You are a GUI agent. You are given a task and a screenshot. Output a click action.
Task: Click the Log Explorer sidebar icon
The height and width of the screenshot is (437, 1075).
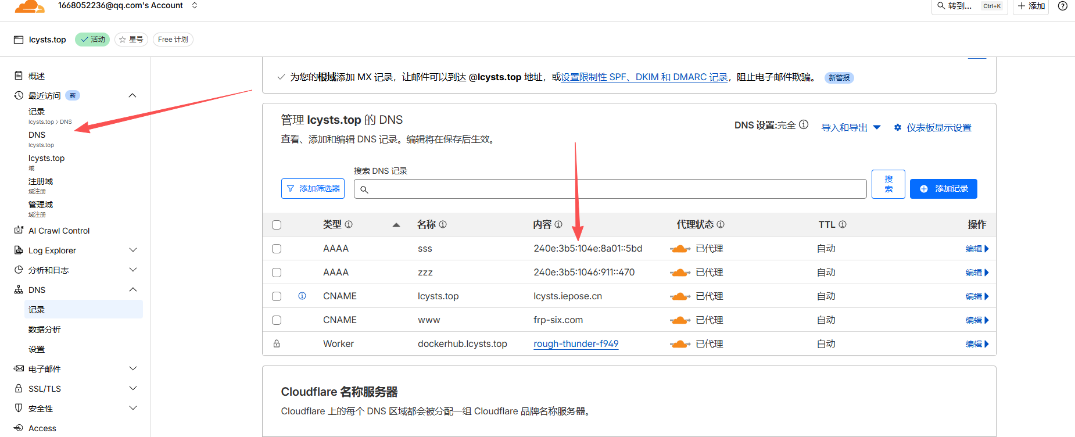pyautogui.click(x=19, y=250)
